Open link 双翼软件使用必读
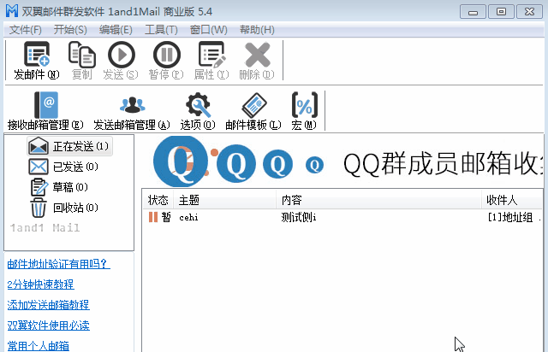 tap(48, 326)
